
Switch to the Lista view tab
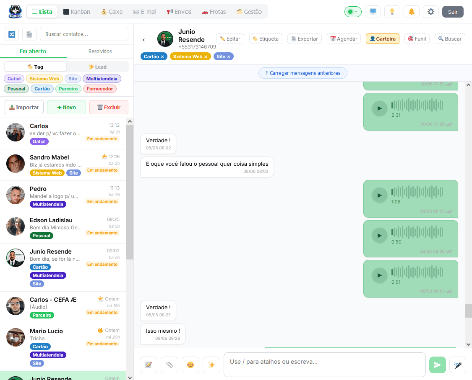point(42,12)
